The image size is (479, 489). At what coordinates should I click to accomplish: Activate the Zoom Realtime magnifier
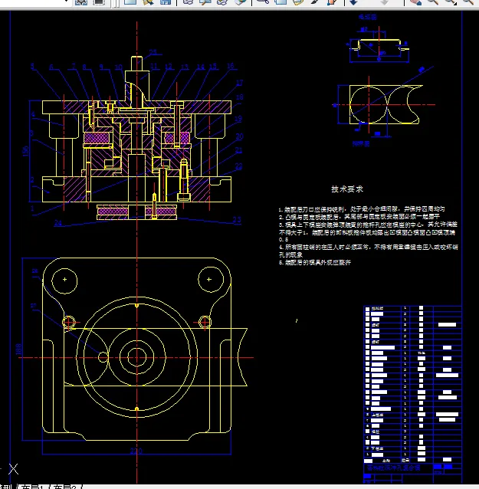[433, 2]
